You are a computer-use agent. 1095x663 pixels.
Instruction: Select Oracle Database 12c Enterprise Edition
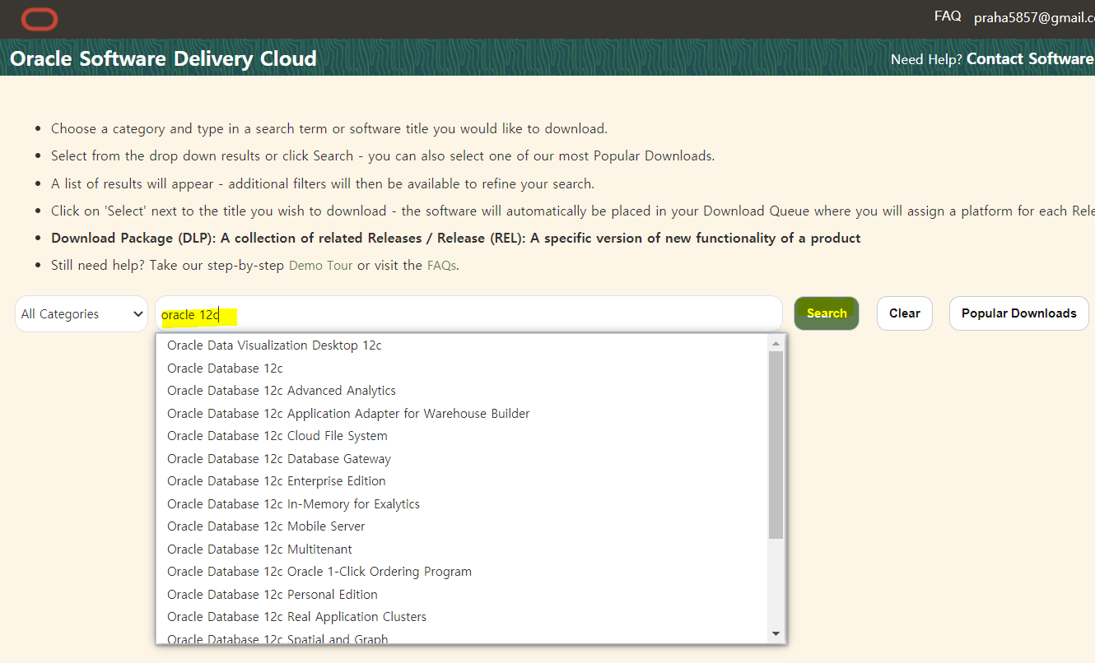coord(463,481)
